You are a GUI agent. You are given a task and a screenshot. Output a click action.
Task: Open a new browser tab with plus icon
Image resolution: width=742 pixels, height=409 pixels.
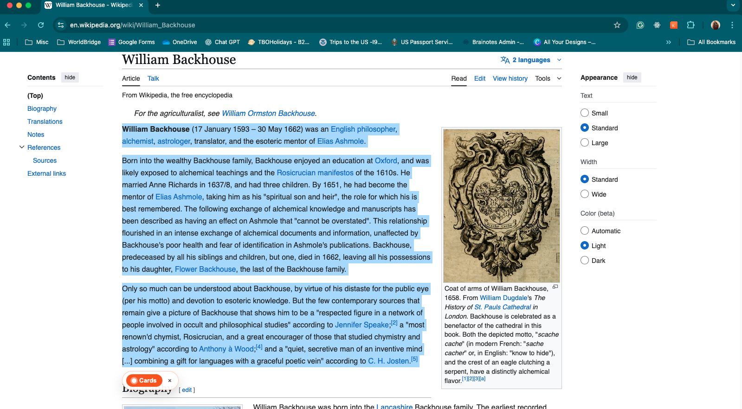158,5
